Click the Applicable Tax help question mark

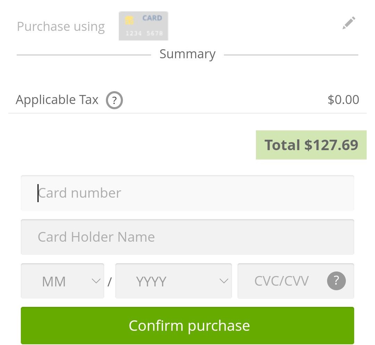point(115,101)
